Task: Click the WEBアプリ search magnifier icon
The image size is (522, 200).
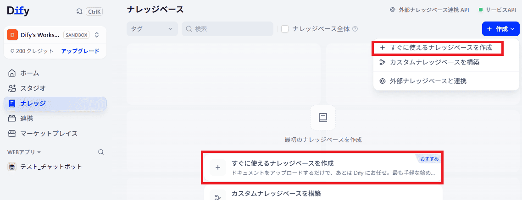Action: [x=101, y=152]
